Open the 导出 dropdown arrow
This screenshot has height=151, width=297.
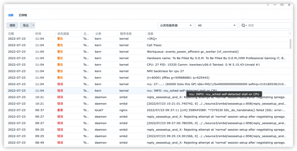tap(33, 25)
